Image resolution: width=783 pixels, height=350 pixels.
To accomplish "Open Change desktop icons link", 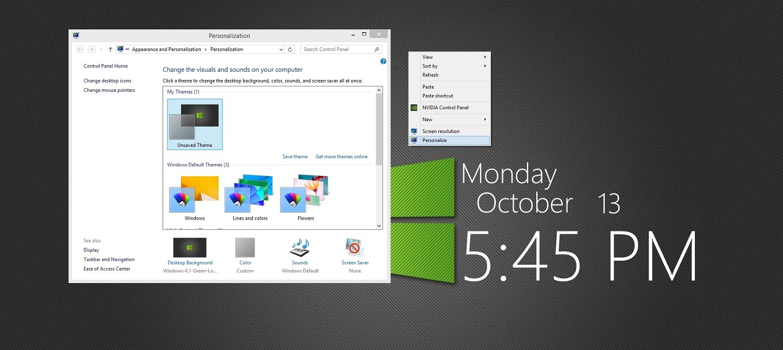I will (107, 81).
